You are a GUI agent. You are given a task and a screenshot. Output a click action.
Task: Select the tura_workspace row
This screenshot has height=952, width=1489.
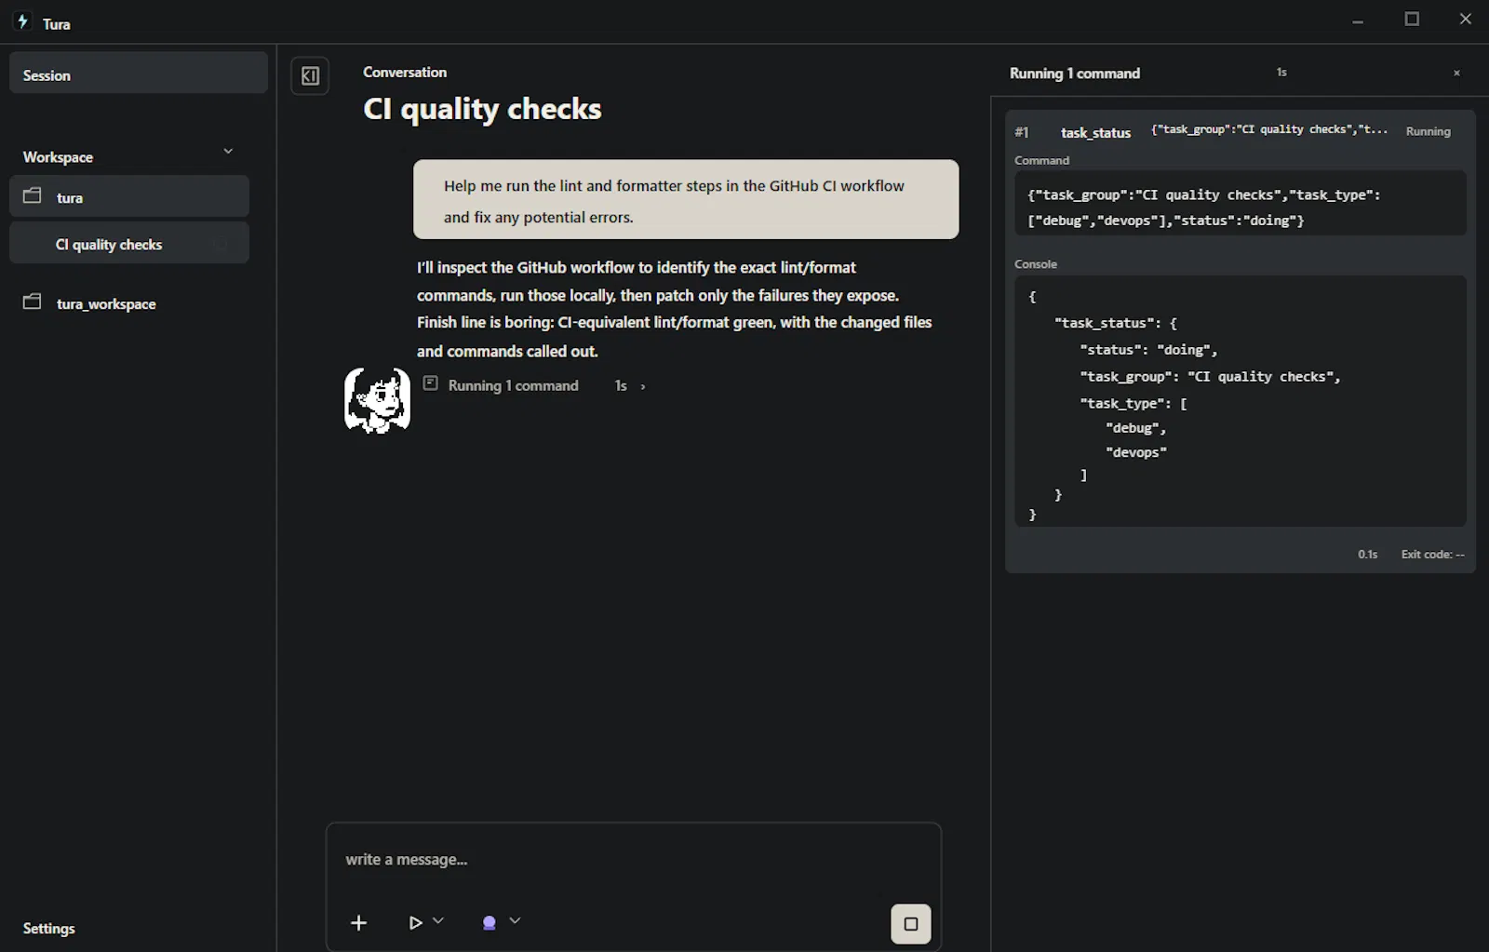129,302
